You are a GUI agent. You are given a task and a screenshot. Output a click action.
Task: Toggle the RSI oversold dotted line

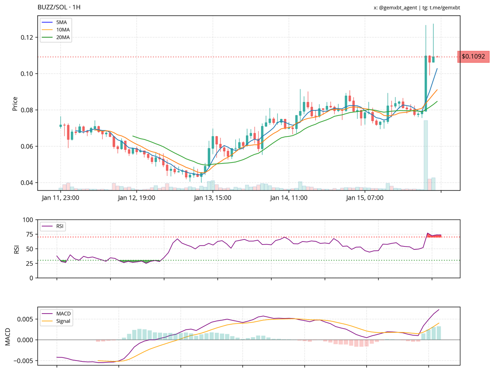pos(245,259)
